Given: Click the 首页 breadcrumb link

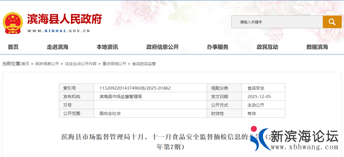Looking at the screenshot, I should pyautogui.click(x=25, y=64).
